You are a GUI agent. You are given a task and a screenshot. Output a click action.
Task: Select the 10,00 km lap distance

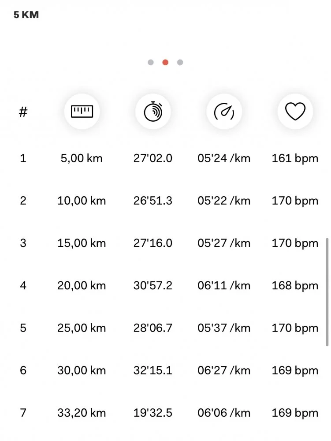(x=82, y=201)
